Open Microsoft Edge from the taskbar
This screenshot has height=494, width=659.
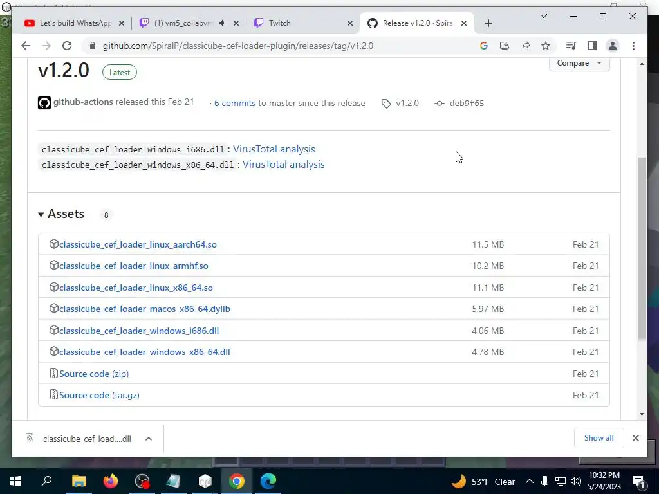click(268, 481)
